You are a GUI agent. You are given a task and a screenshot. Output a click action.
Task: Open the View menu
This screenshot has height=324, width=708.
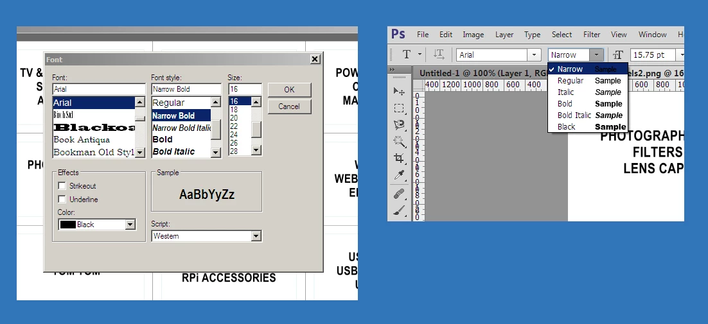pos(619,34)
